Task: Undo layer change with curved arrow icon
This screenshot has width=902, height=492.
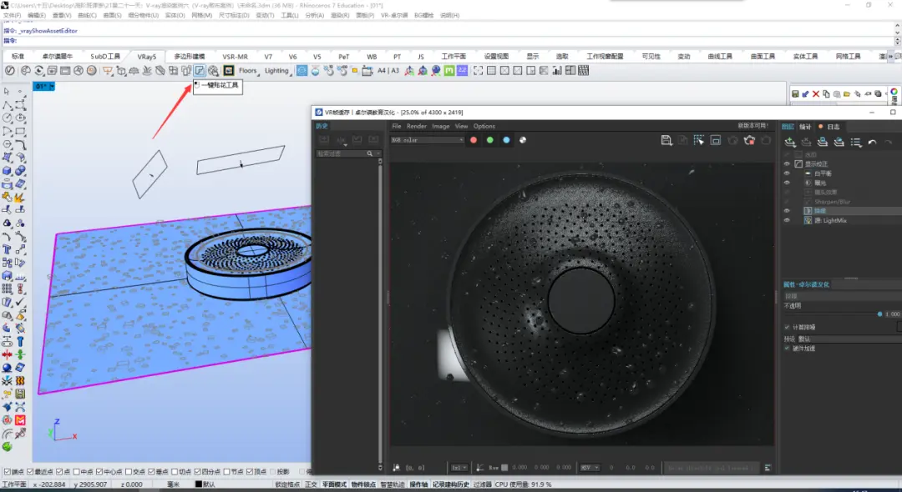Action: pyautogui.click(x=872, y=143)
